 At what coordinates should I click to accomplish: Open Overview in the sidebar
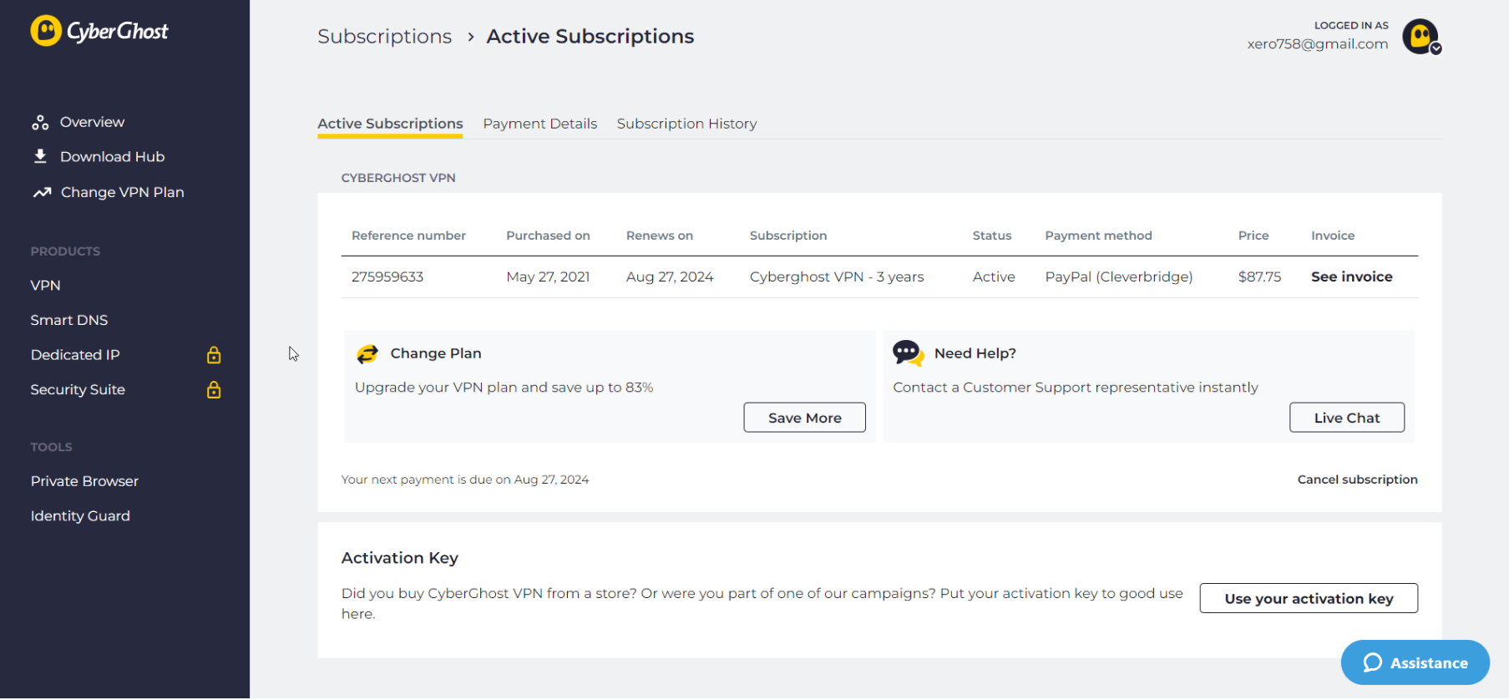point(92,122)
